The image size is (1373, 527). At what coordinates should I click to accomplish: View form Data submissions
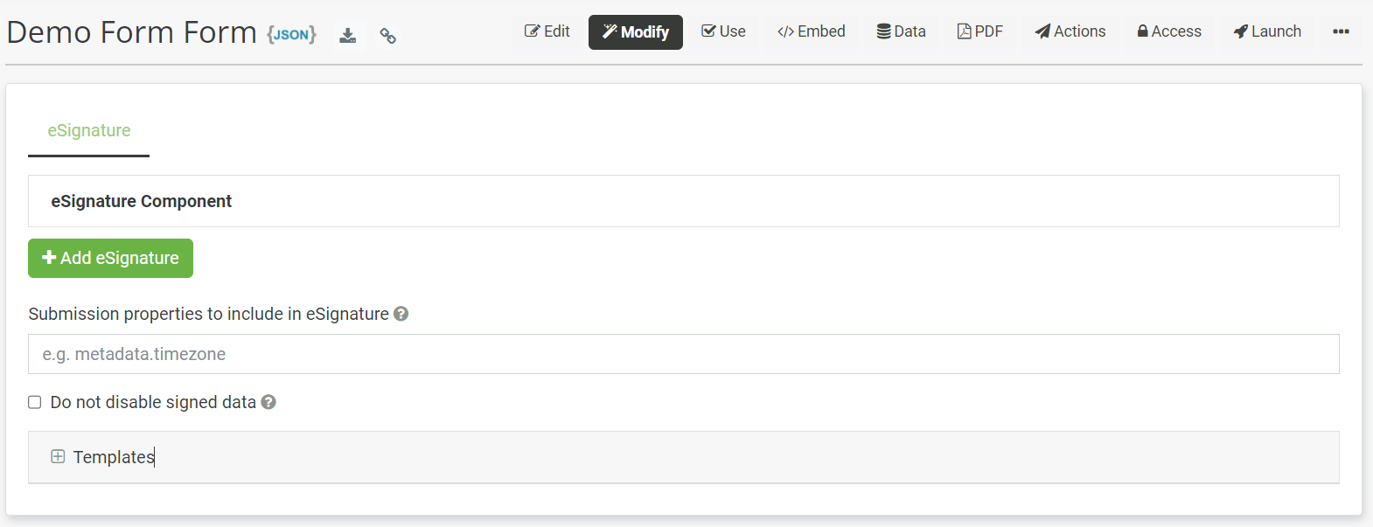point(901,31)
